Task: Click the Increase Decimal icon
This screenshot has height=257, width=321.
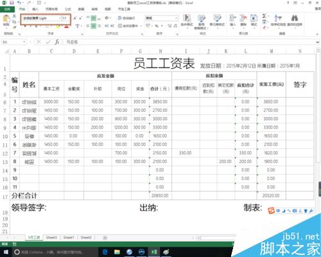Action: pyautogui.click(x=169, y=26)
